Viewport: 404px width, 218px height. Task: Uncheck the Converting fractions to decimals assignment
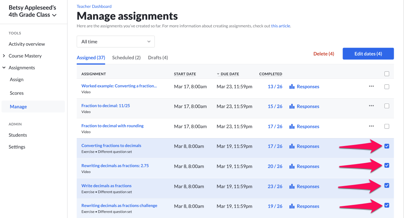pyautogui.click(x=387, y=146)
